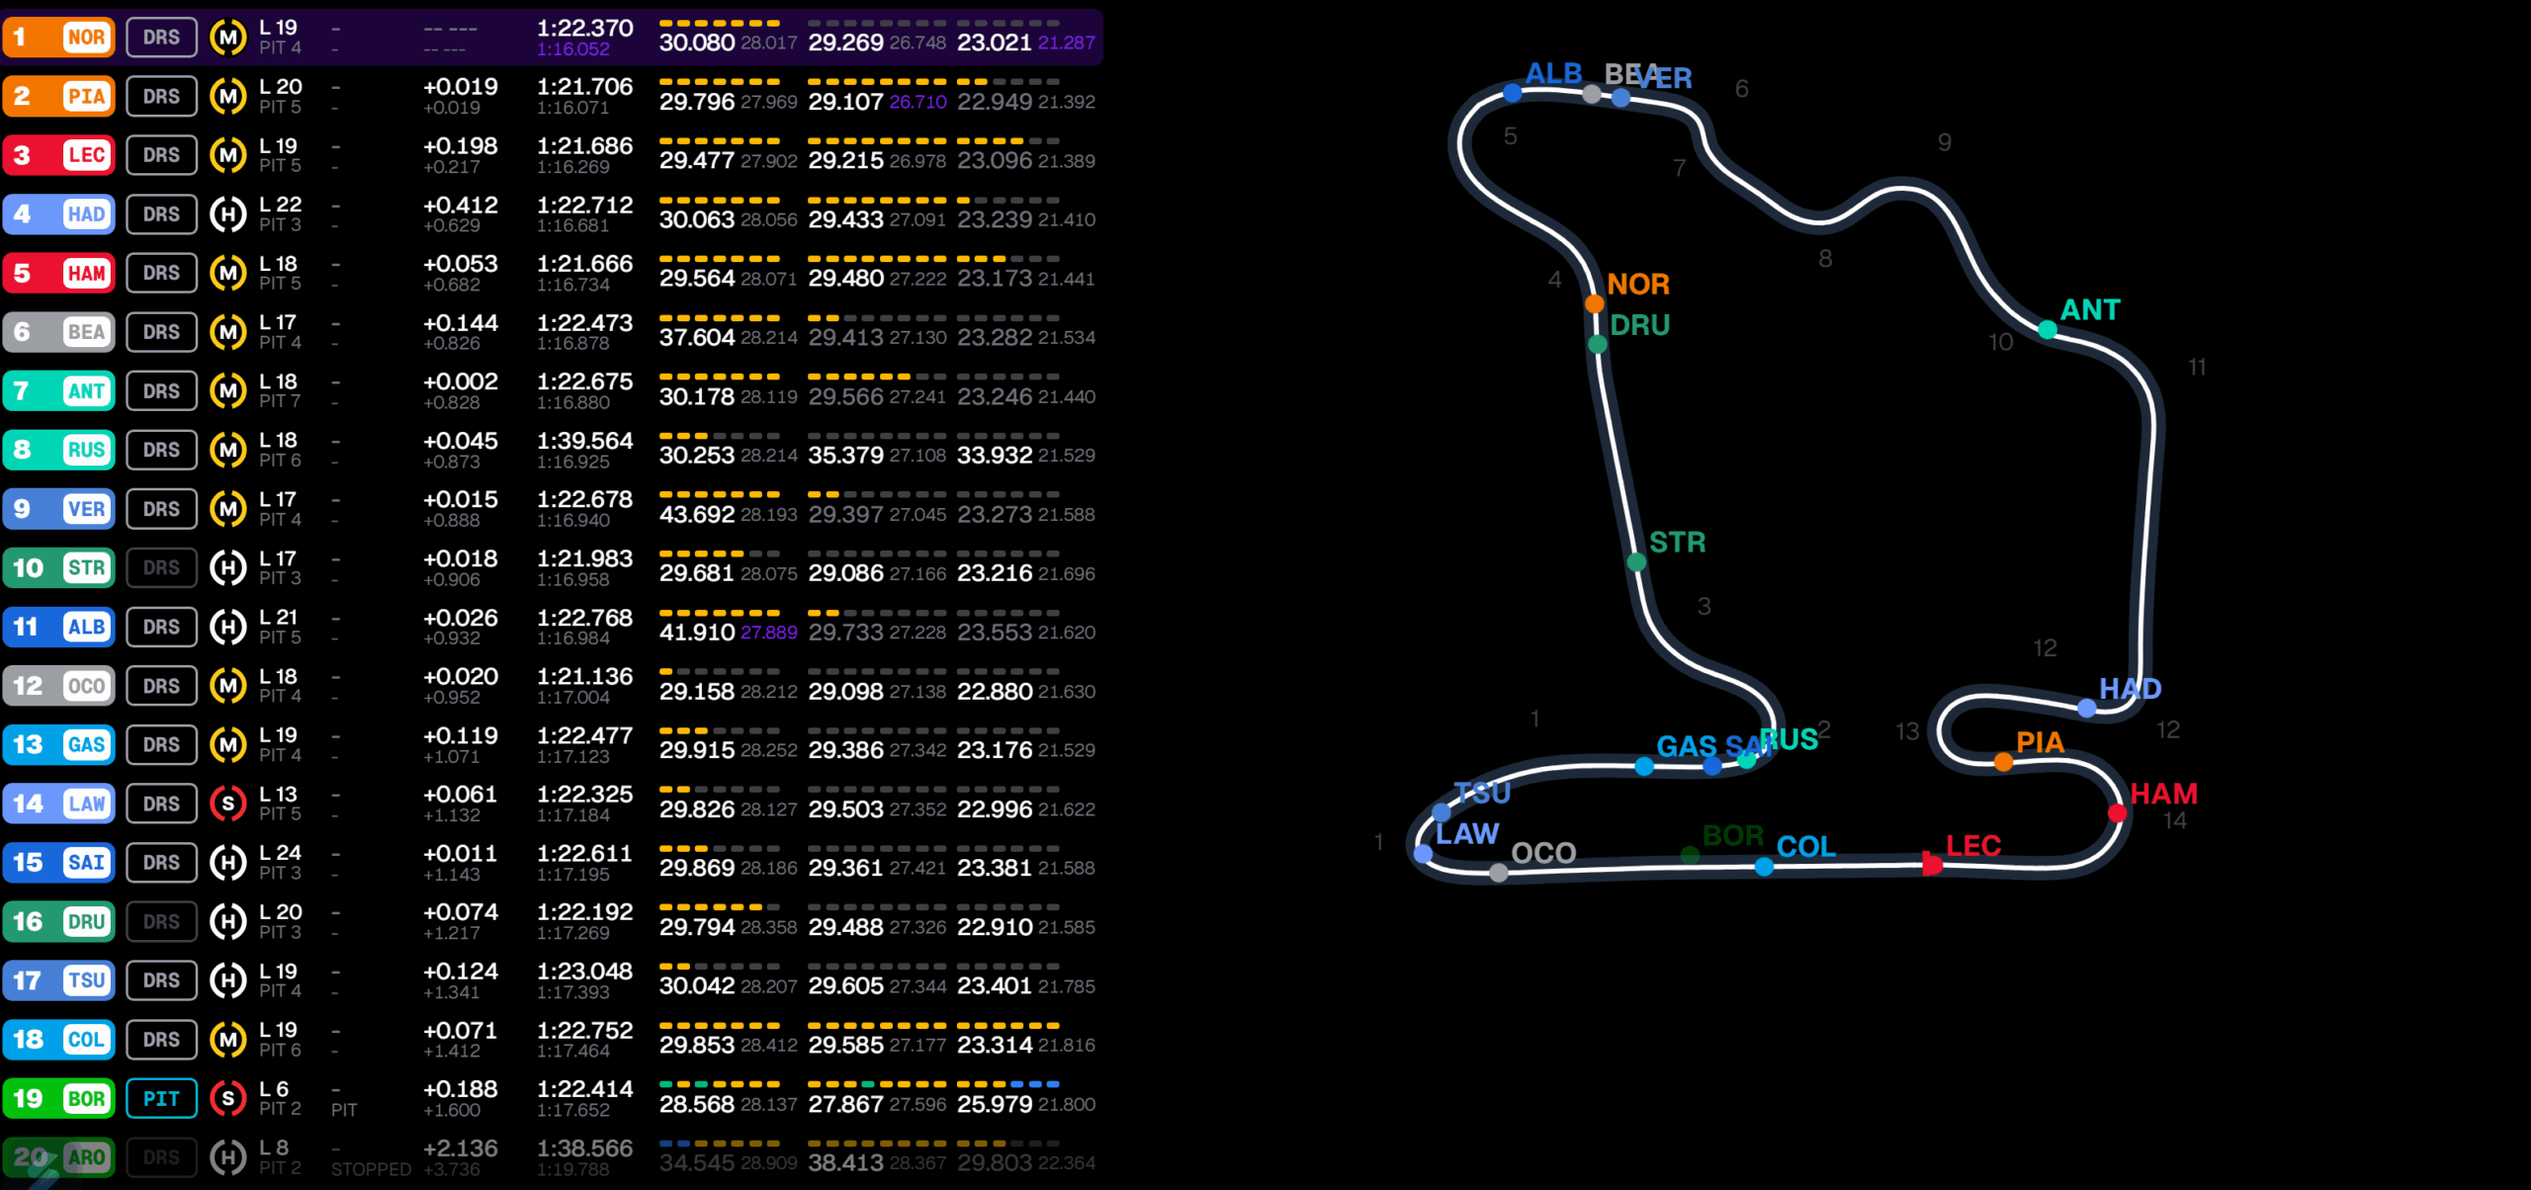2531x1190 pixels.
Task: Click Norris sector one mini-sector bars
Action: click(719, 23)
